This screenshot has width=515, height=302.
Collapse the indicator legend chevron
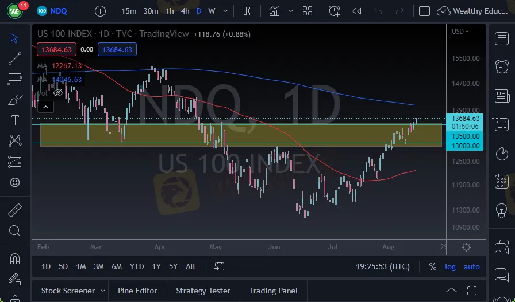tap(45, 107)
